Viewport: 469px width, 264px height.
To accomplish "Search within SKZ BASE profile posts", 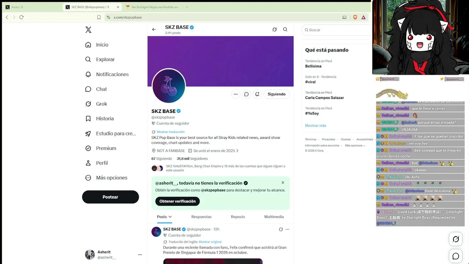I will coord(285,30).
